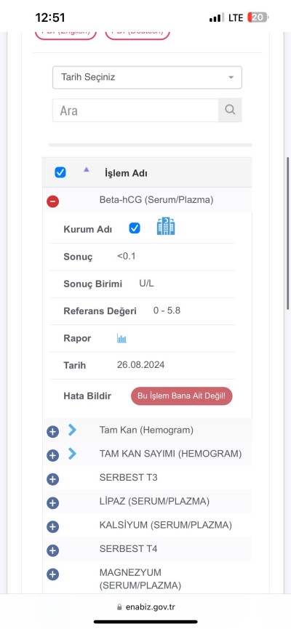This screenshot has height=629, width=291.
Task: Click the blue chevron beside TAM KAN SAYIMI (HEMOGRAM)
Action: coord(72,454)
